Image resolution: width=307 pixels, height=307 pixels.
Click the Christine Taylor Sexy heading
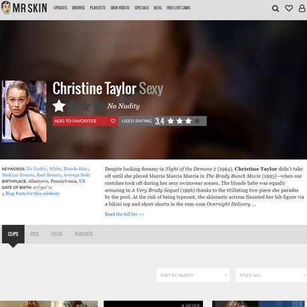click(107, 89)
